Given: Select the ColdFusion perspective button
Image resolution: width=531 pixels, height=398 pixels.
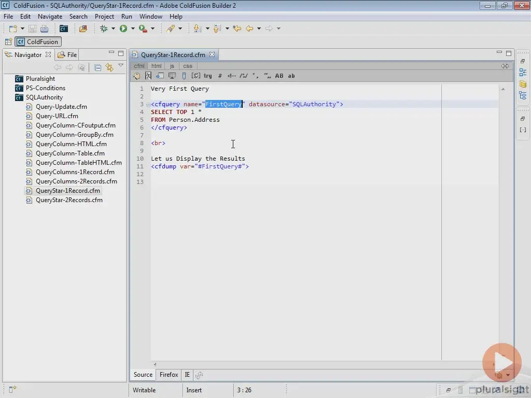Looking at the screenshot, I should (38, 41).
